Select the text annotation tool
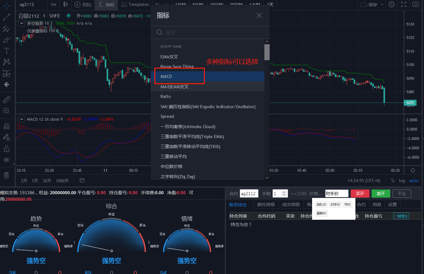Image resolution: width=424 pixels, height=274 pixels. pyautogui.click(x=7, y=51)
